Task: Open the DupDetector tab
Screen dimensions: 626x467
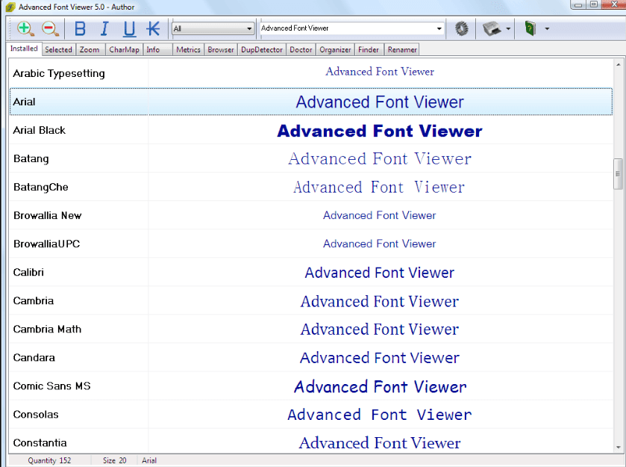Action: pyautogui.click(x=262, y=49)
